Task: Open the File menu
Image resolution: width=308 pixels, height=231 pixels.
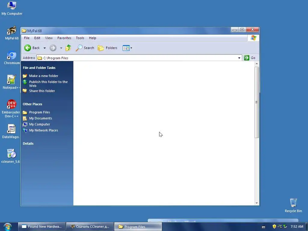Action: [x=27, y=38]
